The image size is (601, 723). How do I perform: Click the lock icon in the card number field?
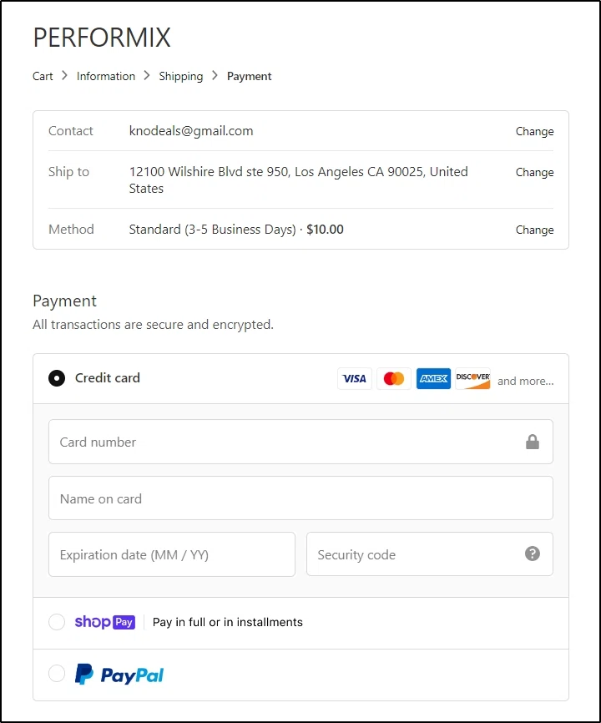click(x=533, y=442)
